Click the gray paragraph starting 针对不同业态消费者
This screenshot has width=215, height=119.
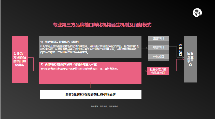[90, 49]
